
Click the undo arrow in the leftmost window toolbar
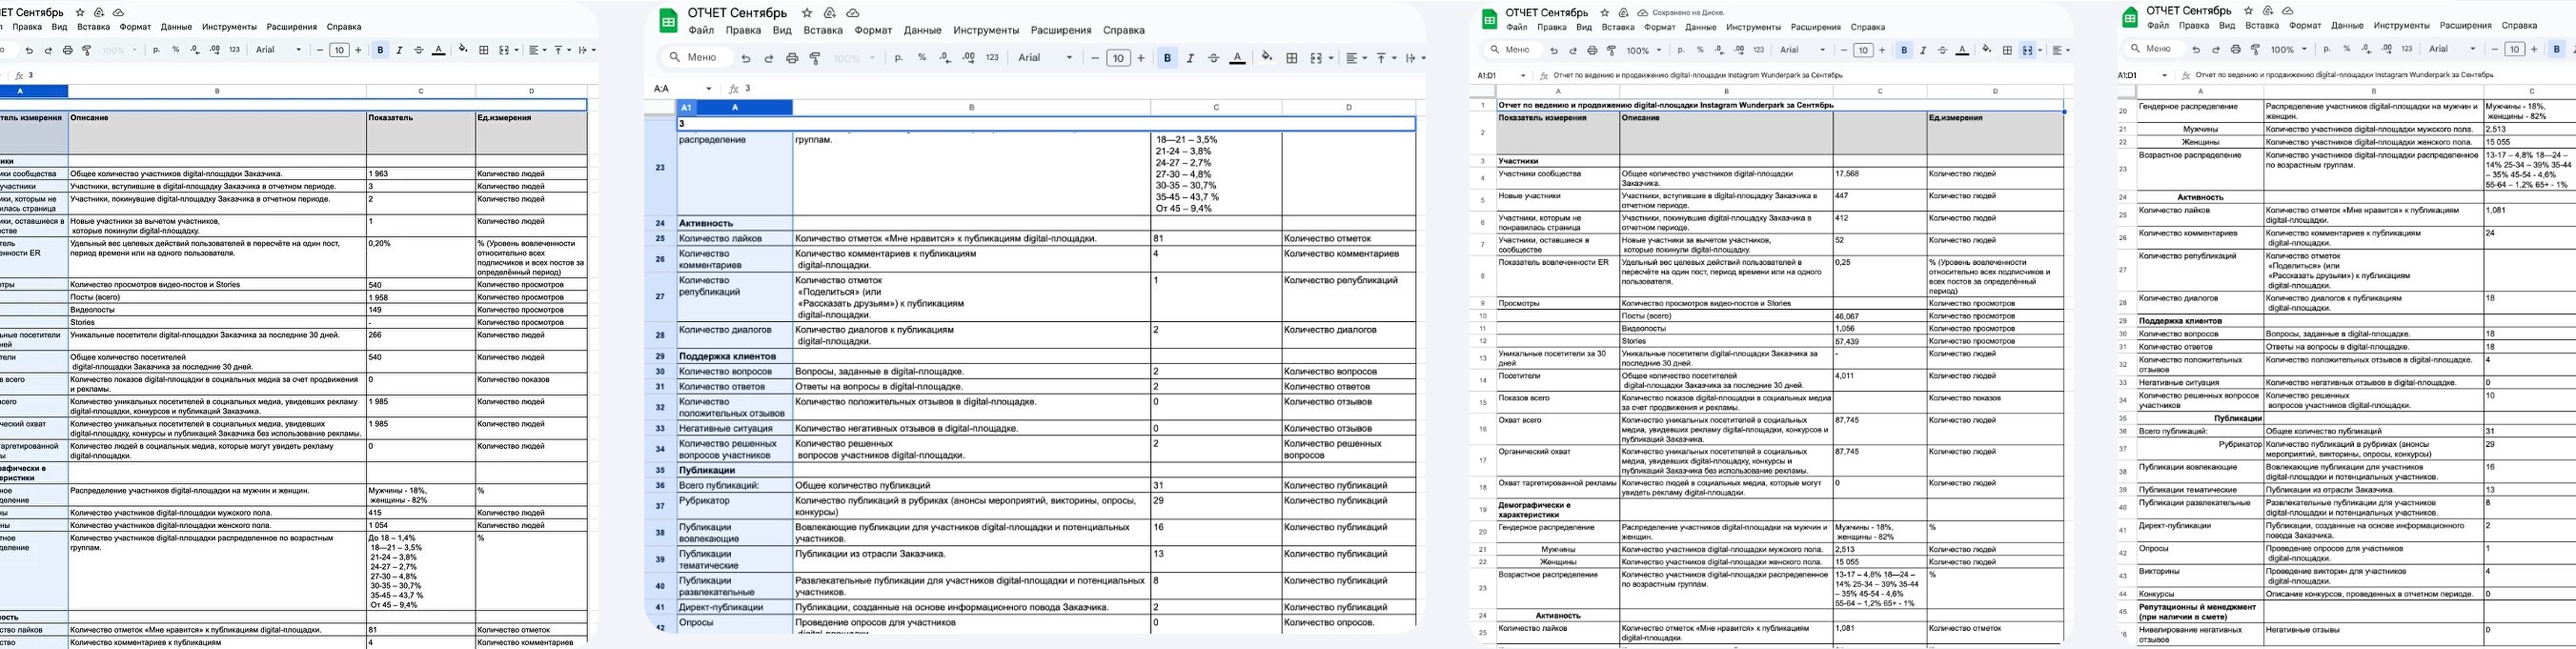coord(29,50)
